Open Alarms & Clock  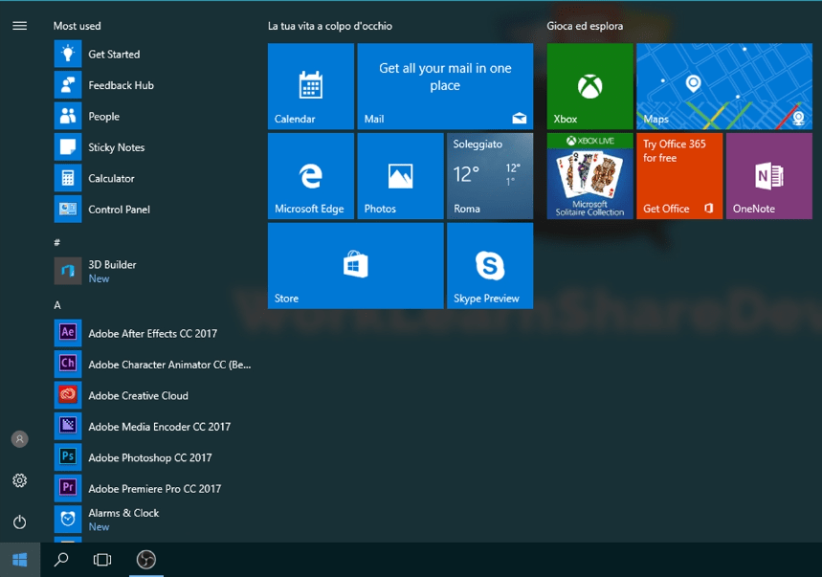[x=153, y=520]
